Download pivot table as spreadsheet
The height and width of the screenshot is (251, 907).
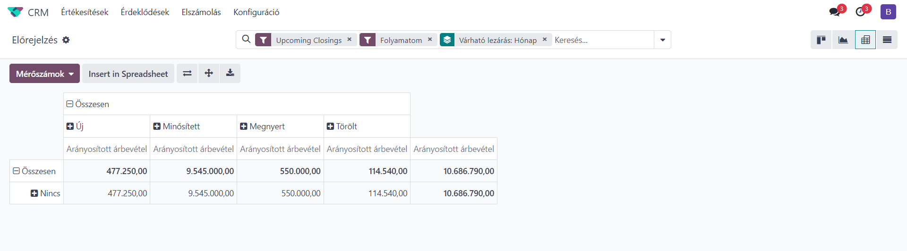click(x=230, y=74)
